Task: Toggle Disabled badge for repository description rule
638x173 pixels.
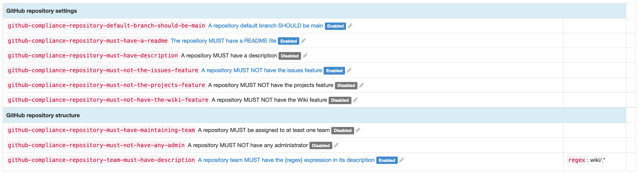Action: pyautogui.click(x=290, y=56)
